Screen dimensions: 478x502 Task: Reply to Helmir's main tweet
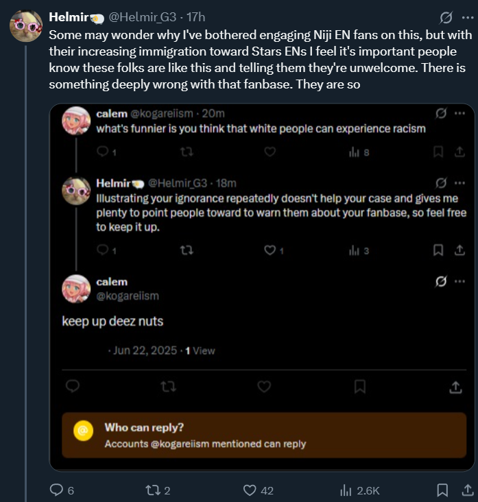pyautogui.click(x=57, y=490)
